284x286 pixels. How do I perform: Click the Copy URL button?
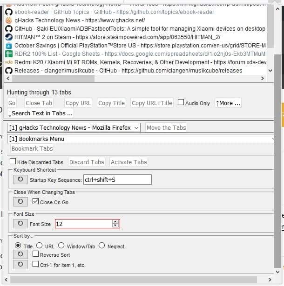point(78,103)
